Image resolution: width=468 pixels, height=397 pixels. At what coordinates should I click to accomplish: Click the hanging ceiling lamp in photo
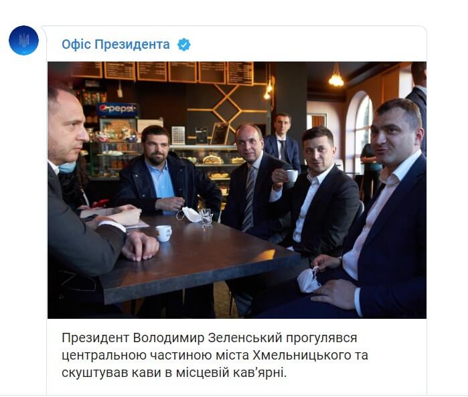point(336,76)
